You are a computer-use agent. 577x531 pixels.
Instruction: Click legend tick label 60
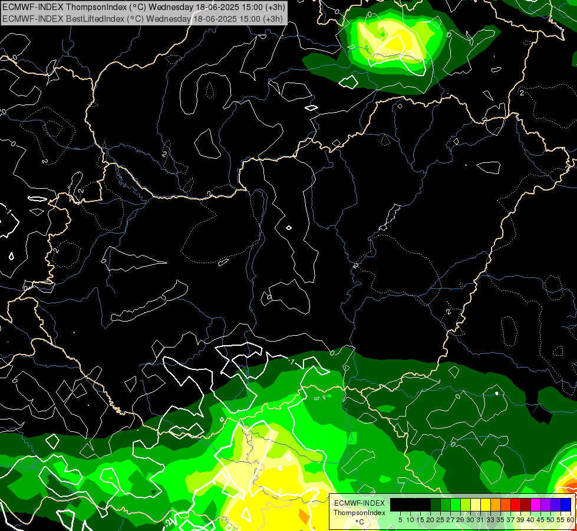point(570,520)
